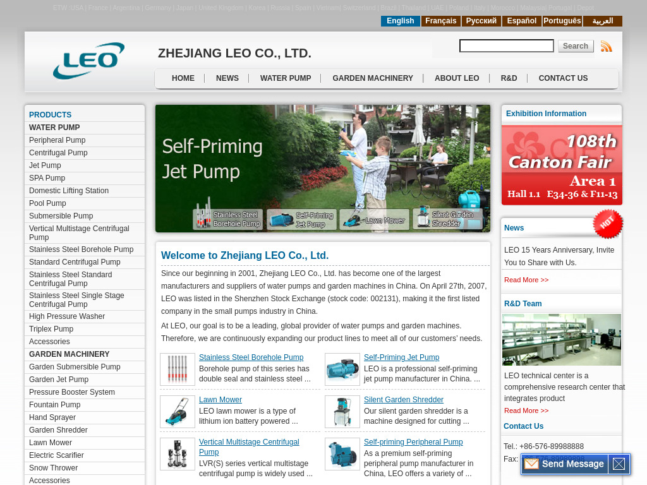The height and width of the screenshot is (485, 647).
Task: Open Electric Scarifier category
Action: [x=56, y=455]
